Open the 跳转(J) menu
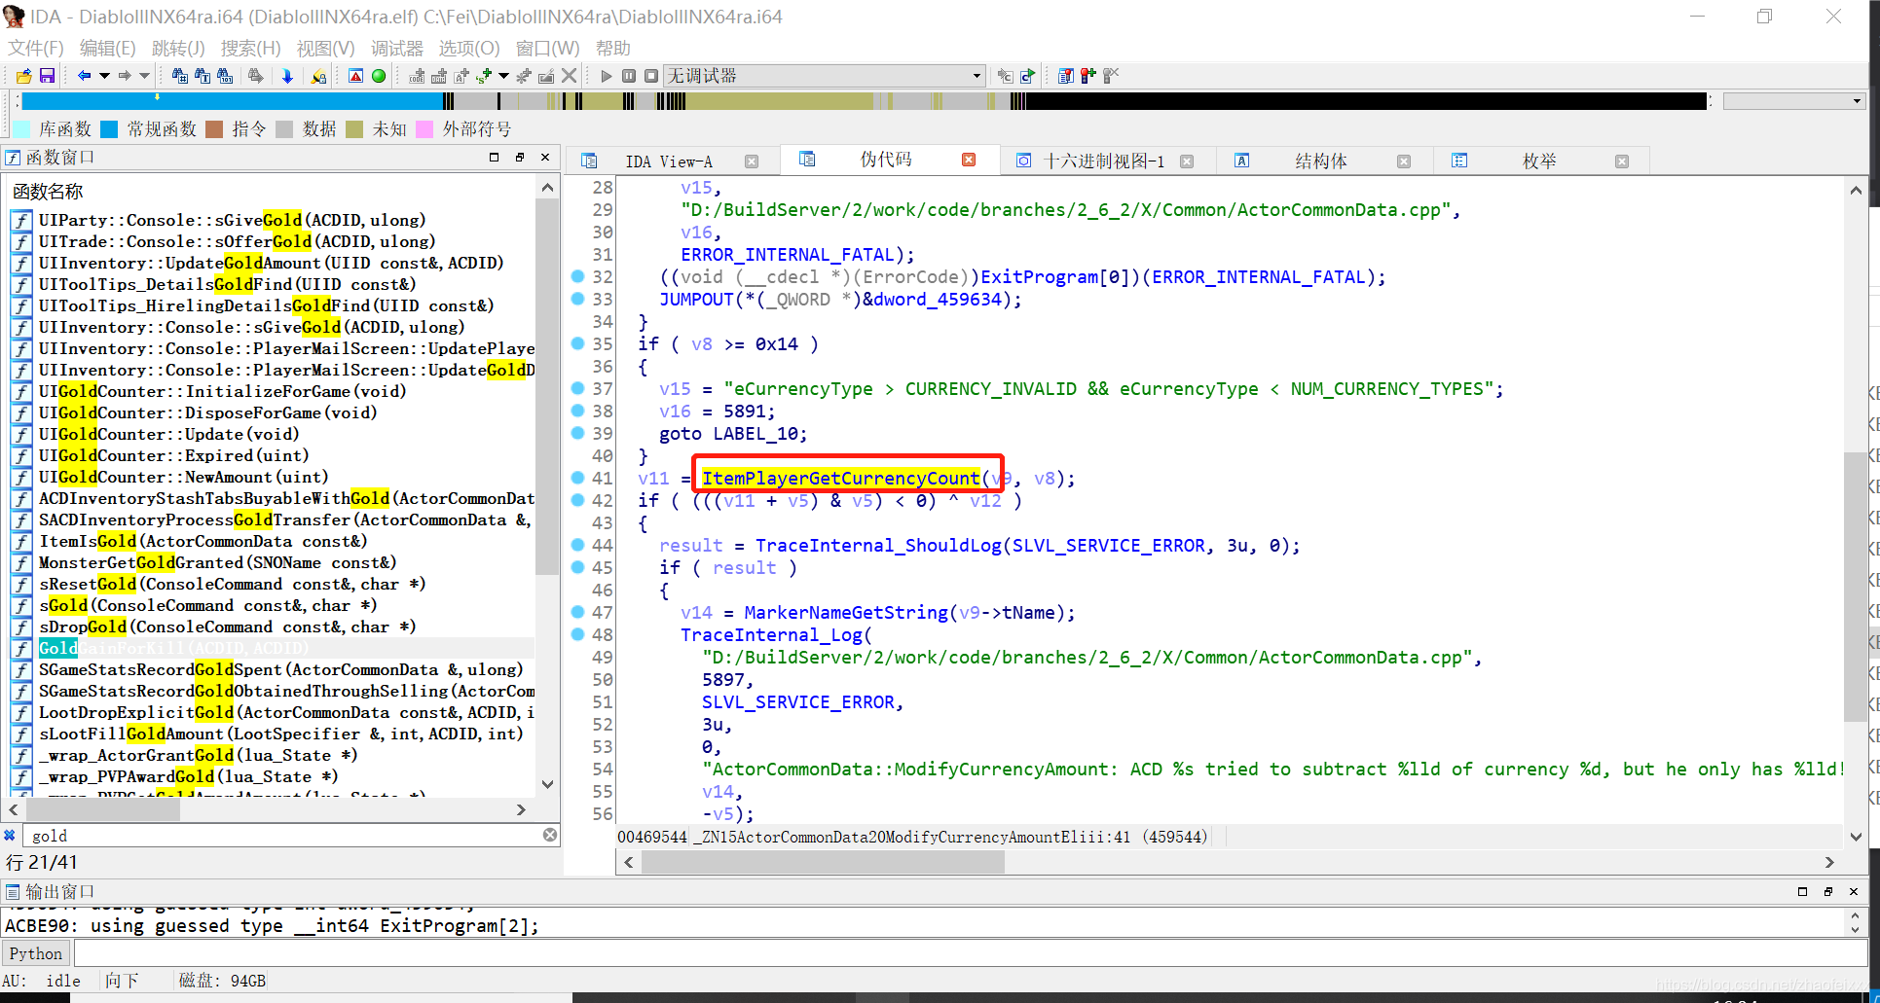This screenshot has width=1880, height=1003. (178, 48)
